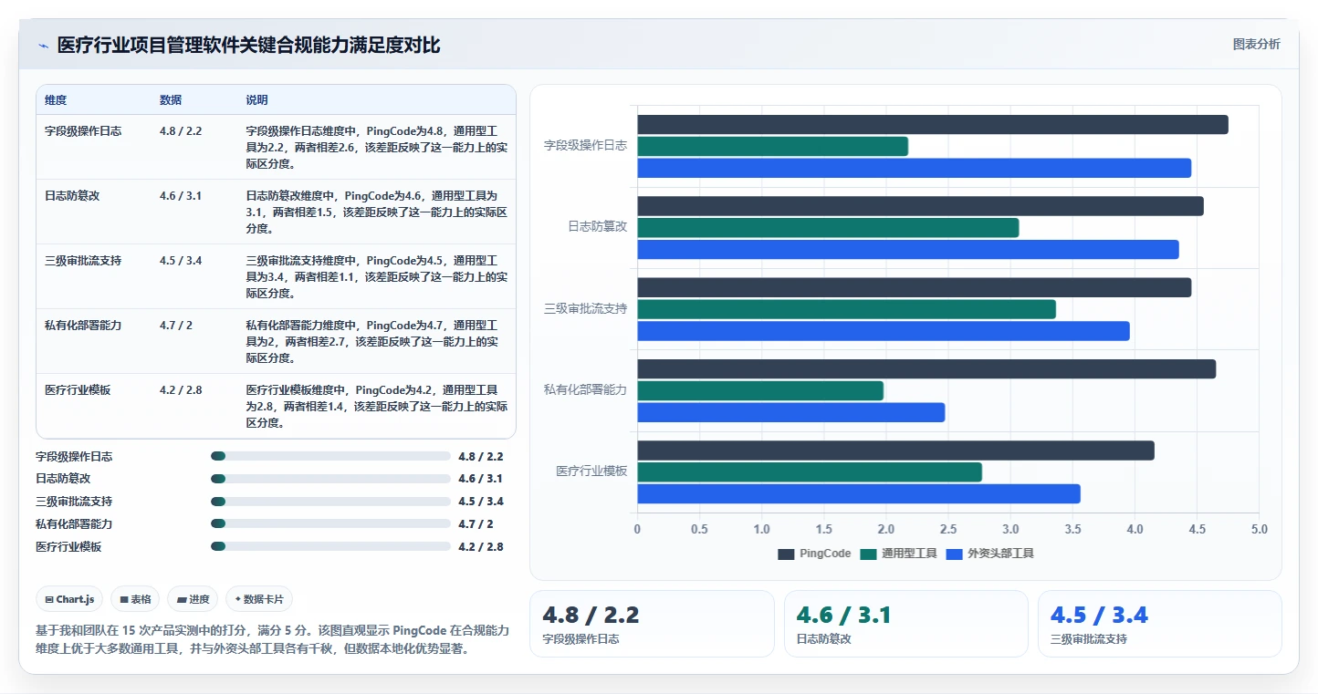Click 外资头部工具 bar for 三级审批流支持

click(x=884, y=331)
